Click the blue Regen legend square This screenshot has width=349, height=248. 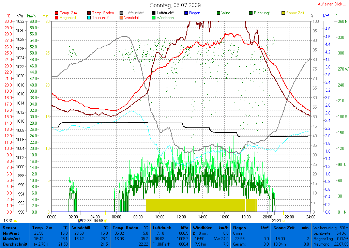[x=186, y=13]
